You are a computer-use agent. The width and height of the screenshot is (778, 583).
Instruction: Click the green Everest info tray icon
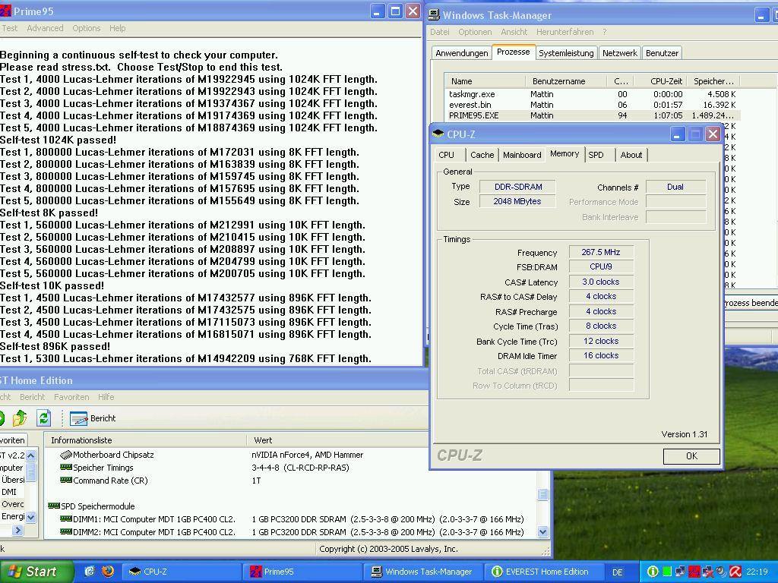[653, 572]
